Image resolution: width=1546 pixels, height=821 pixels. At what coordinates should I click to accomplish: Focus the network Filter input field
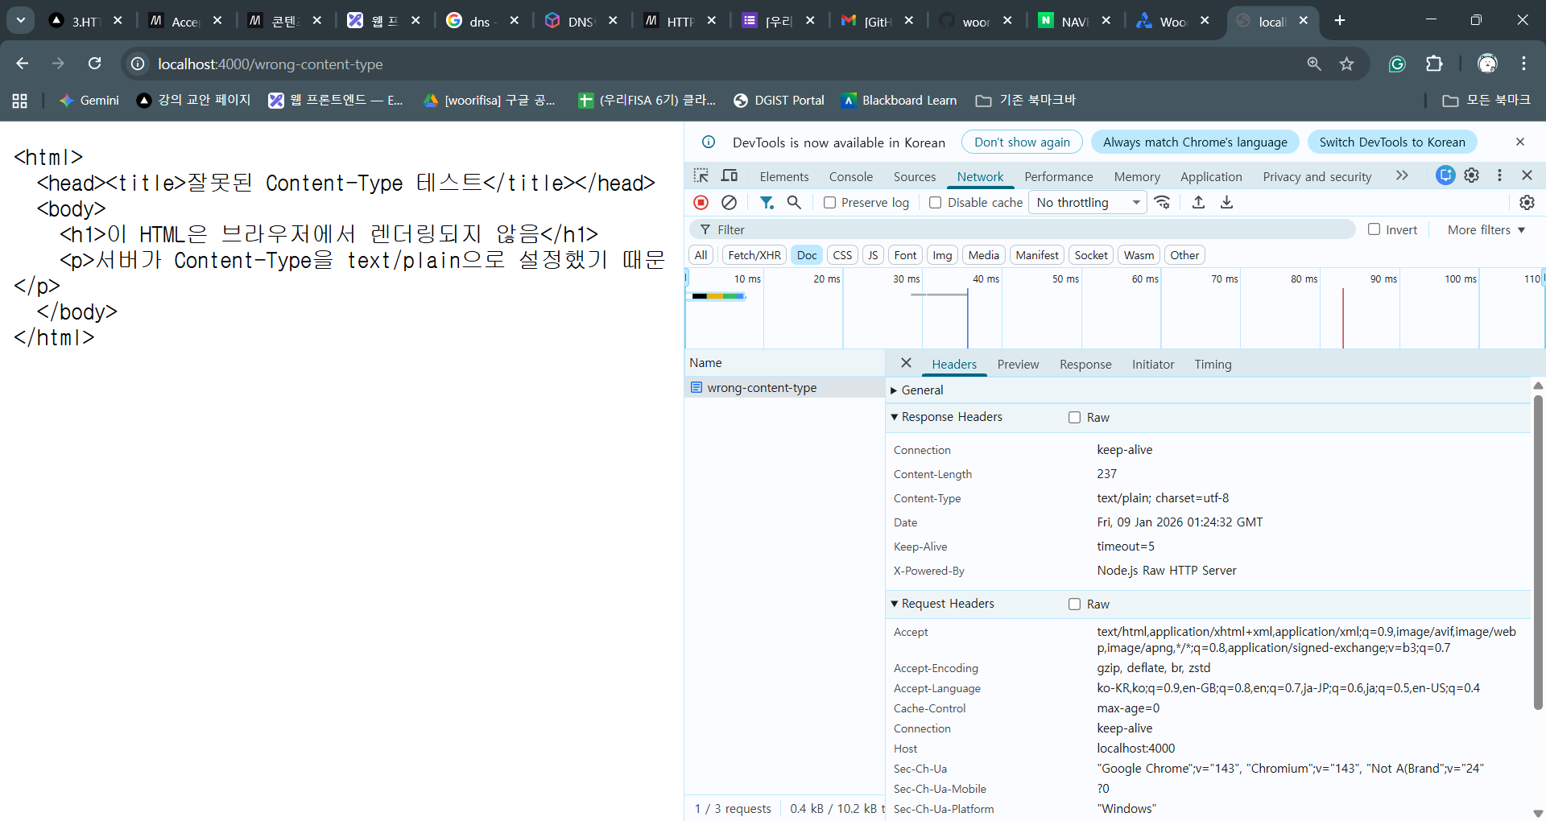[x=1023, y=229]
